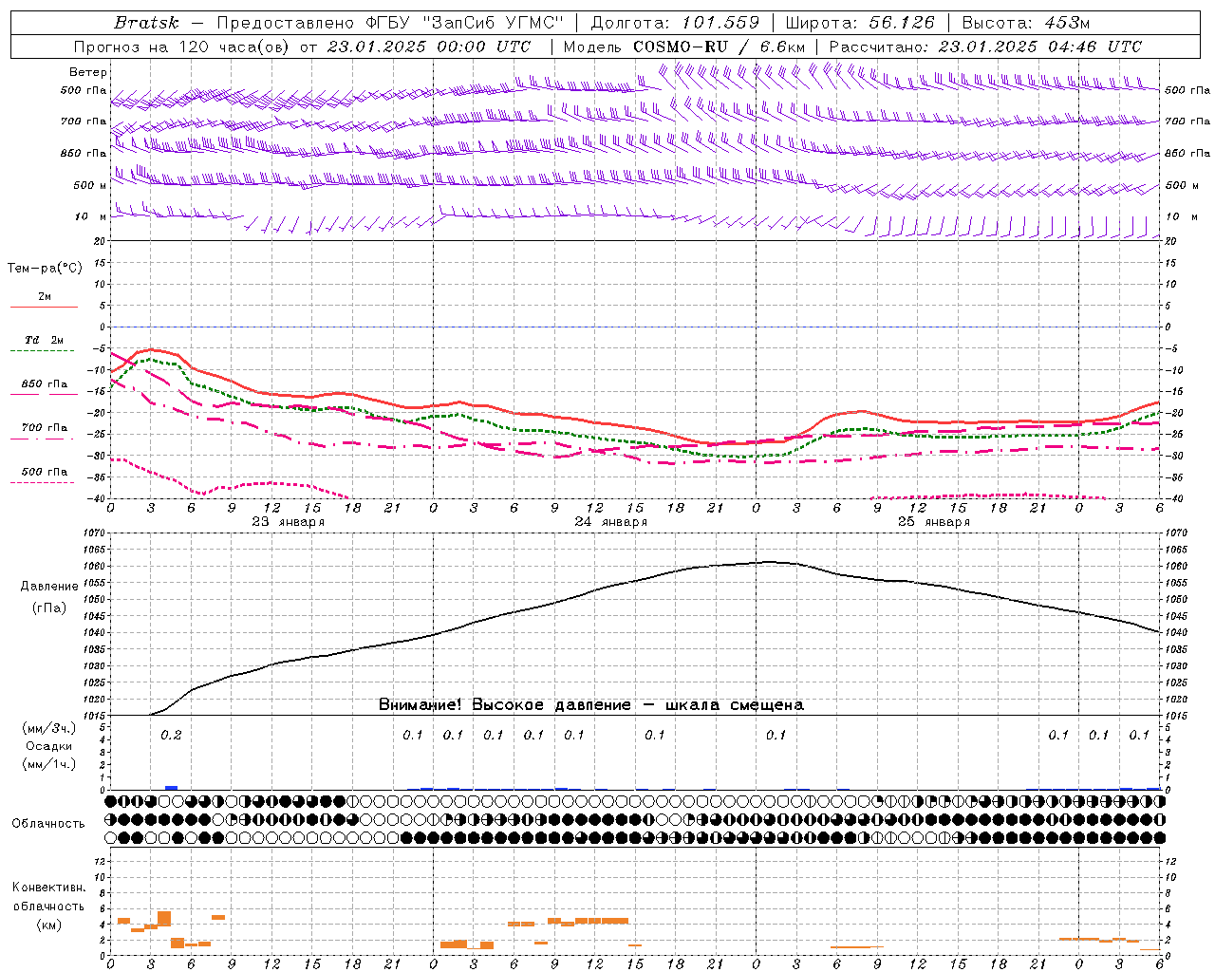Click the dotted line sample under legend '500 гПа'
Screen dimensions: 1215x972
pyautogui.click(x=44, y=483)
